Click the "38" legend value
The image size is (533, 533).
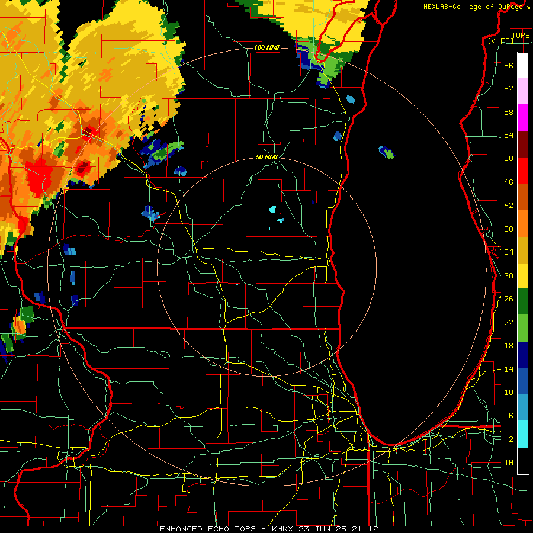click(509, 229)
